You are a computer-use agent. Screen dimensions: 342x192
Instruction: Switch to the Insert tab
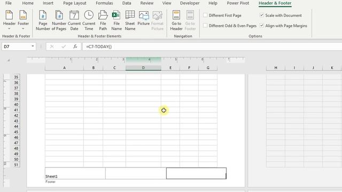pos(48,3)
